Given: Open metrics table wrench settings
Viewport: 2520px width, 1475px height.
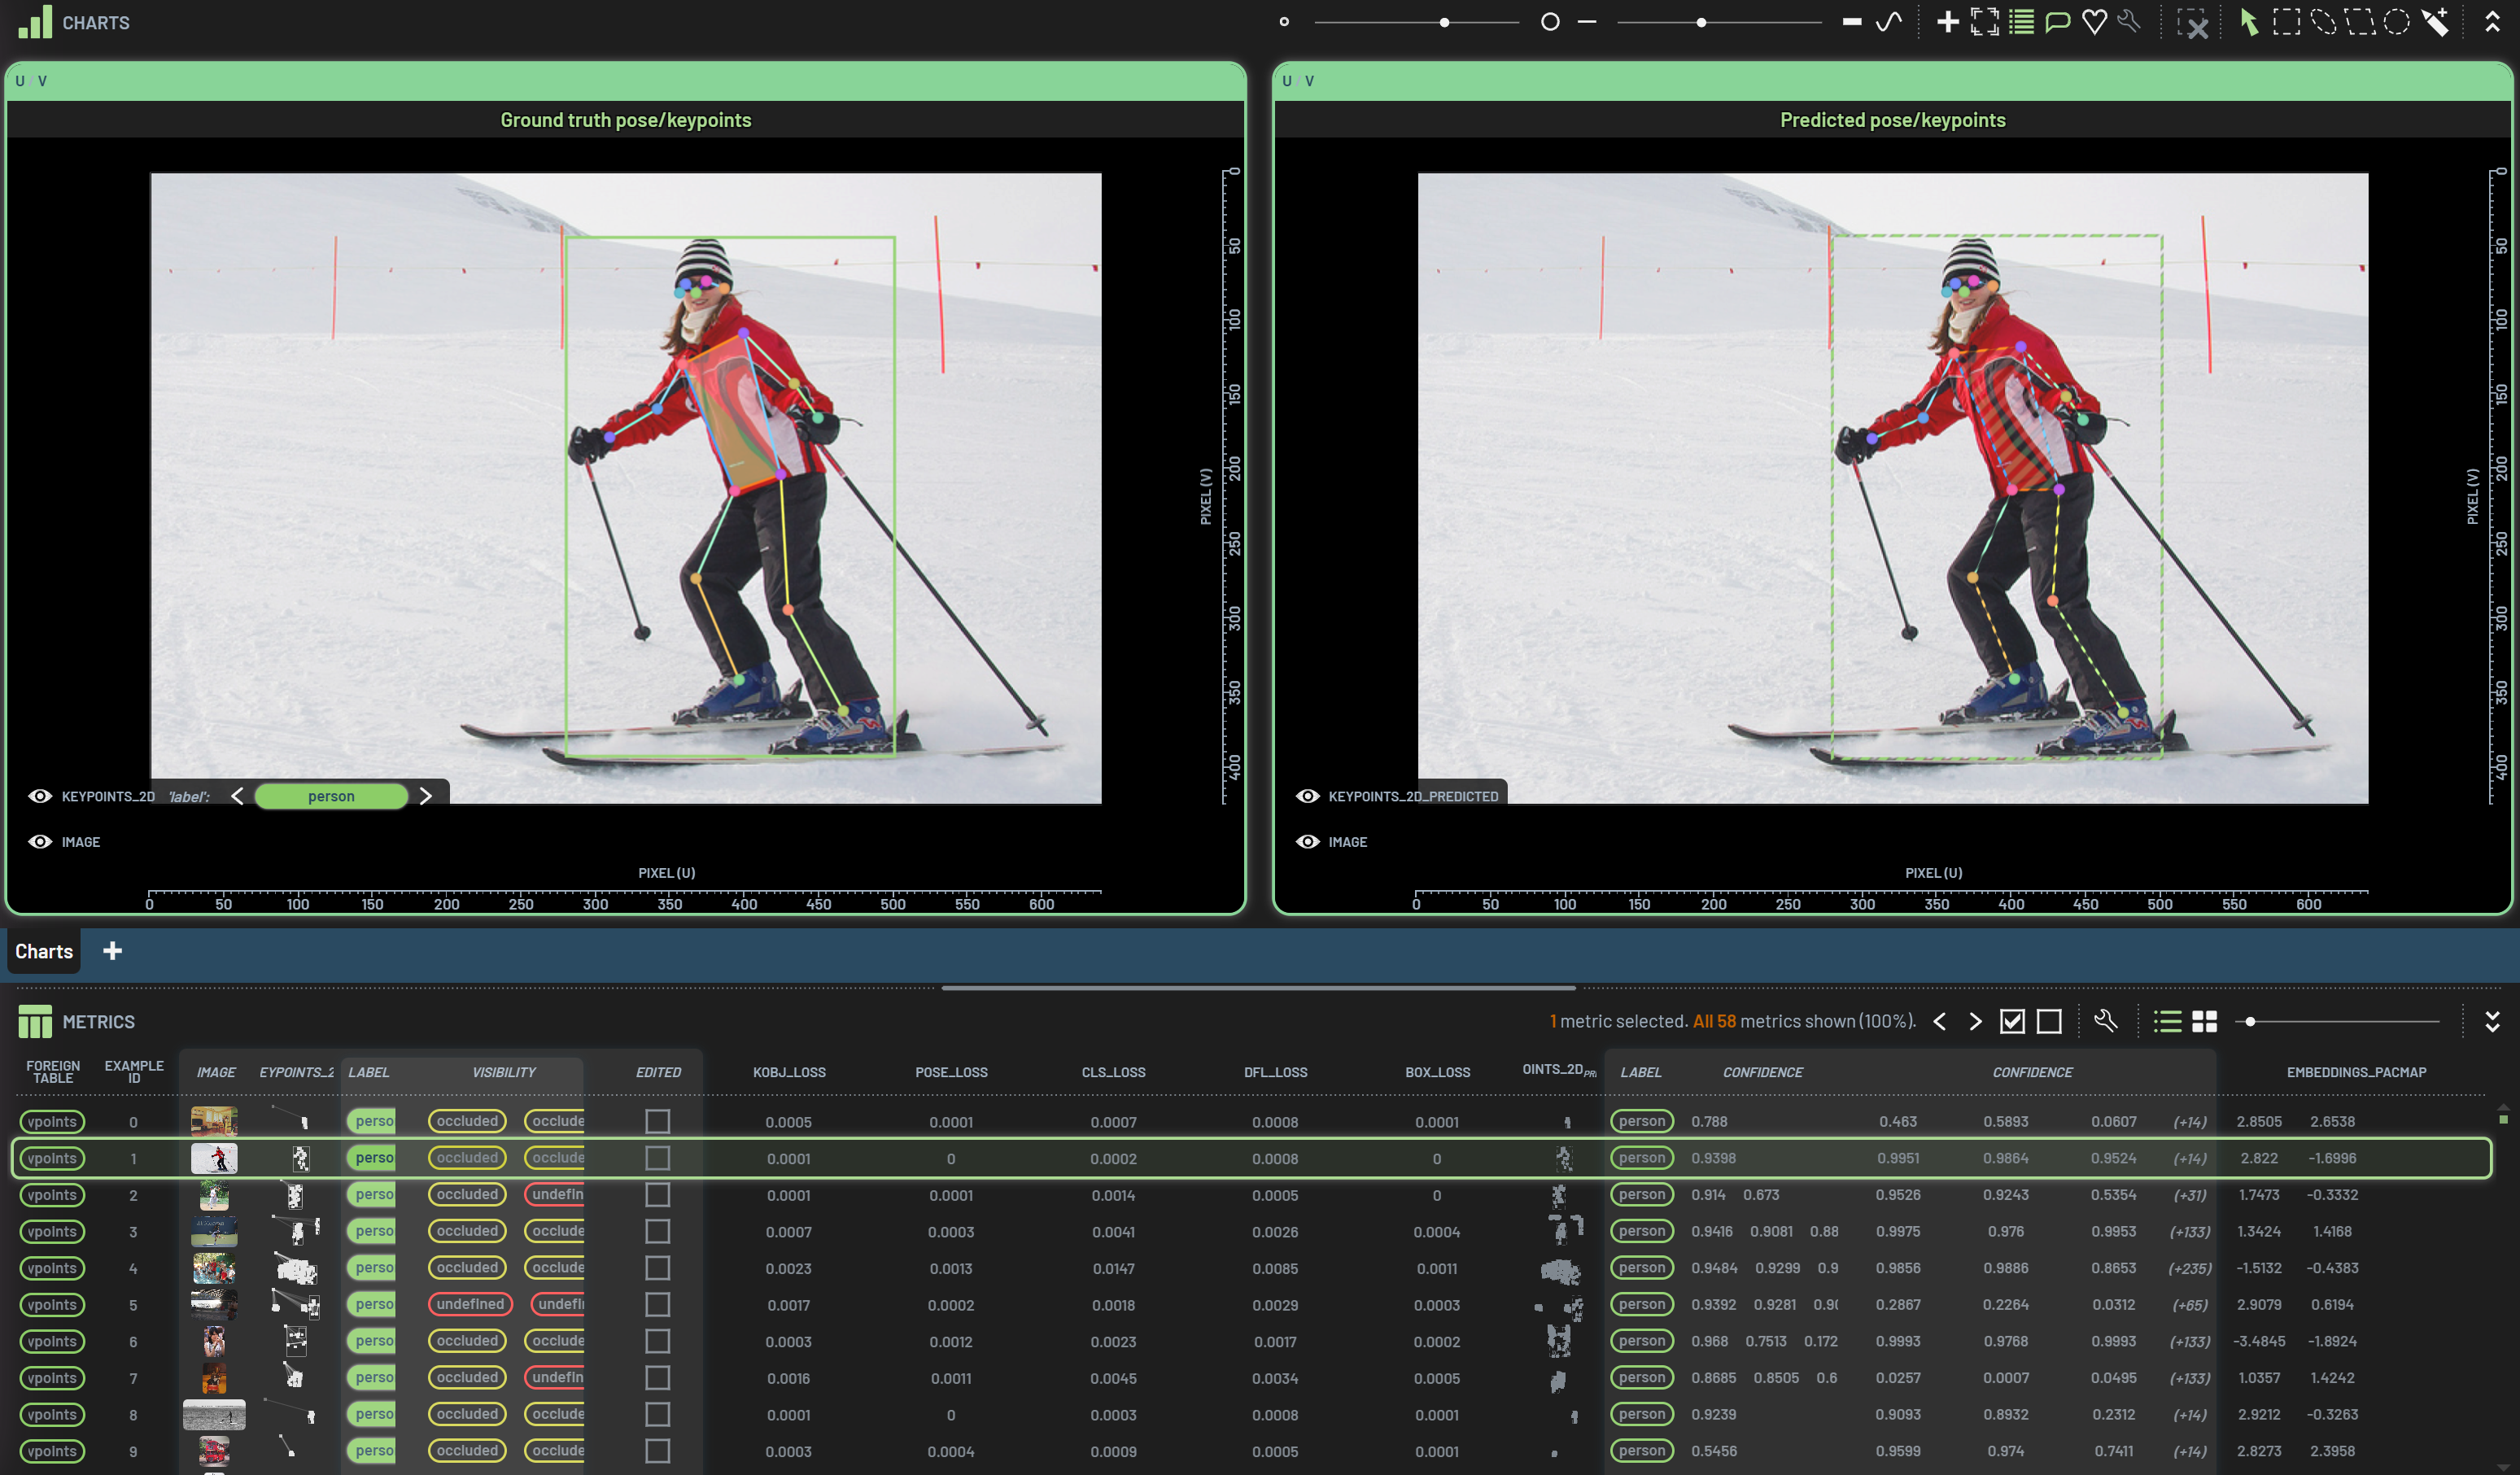Looking at the screenshot, I should 2105,1021.
